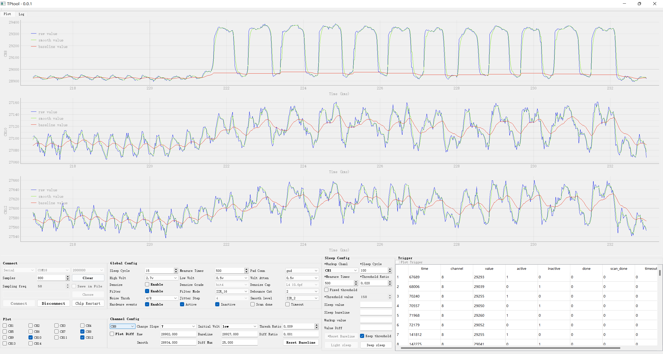This screenshot has height=354, width=663.
Task: Click the Chip Restart button
Action: pyautogui.click(x=88, y=303)
